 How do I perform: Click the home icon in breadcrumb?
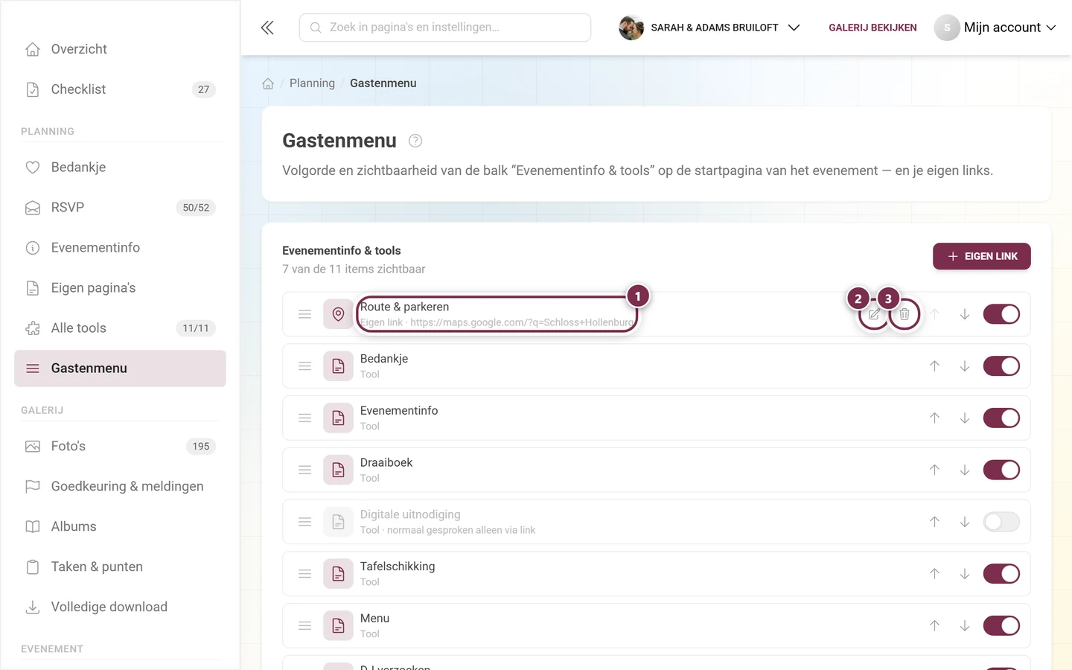[268, 83]
